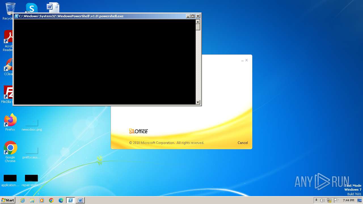
Task: Open the Skype desktop shortcut
Action: click(31, 8)
